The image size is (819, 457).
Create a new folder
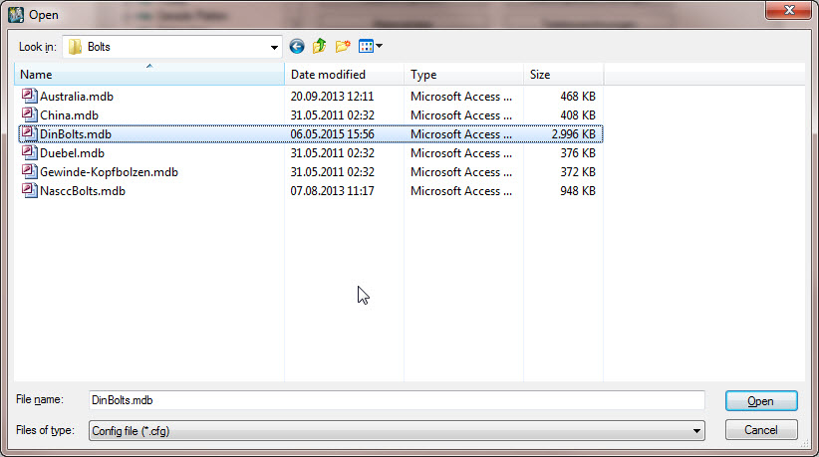point(343,47)
